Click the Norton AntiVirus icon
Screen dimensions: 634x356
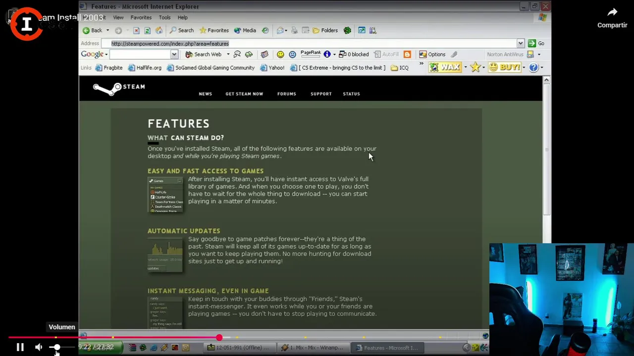(x=530, y=54)
